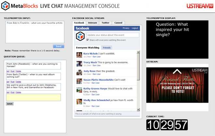Set the Kansas question on teleprompter
Viewport: 215px width, 136px height.
coord(8,71)
